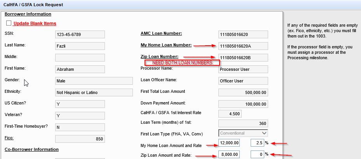Click the CalHFA / GSFA Lock Request title

coord(33,5)
